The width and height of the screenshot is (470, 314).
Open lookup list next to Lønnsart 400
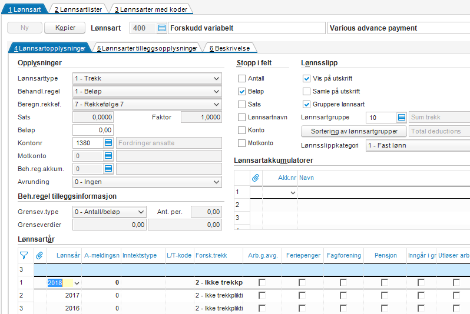point(162,28)
